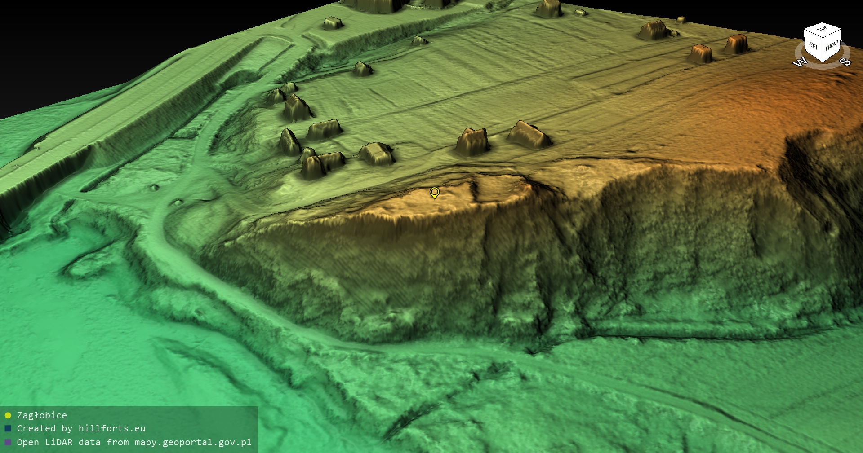This screenshot has height=453, width=863.
Task: Click the yellow dot beside Zagłobice
Action: point(8,415)
